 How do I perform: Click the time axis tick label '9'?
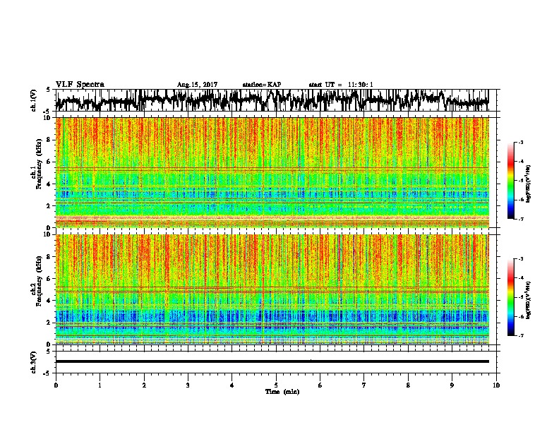coord(452,385)
